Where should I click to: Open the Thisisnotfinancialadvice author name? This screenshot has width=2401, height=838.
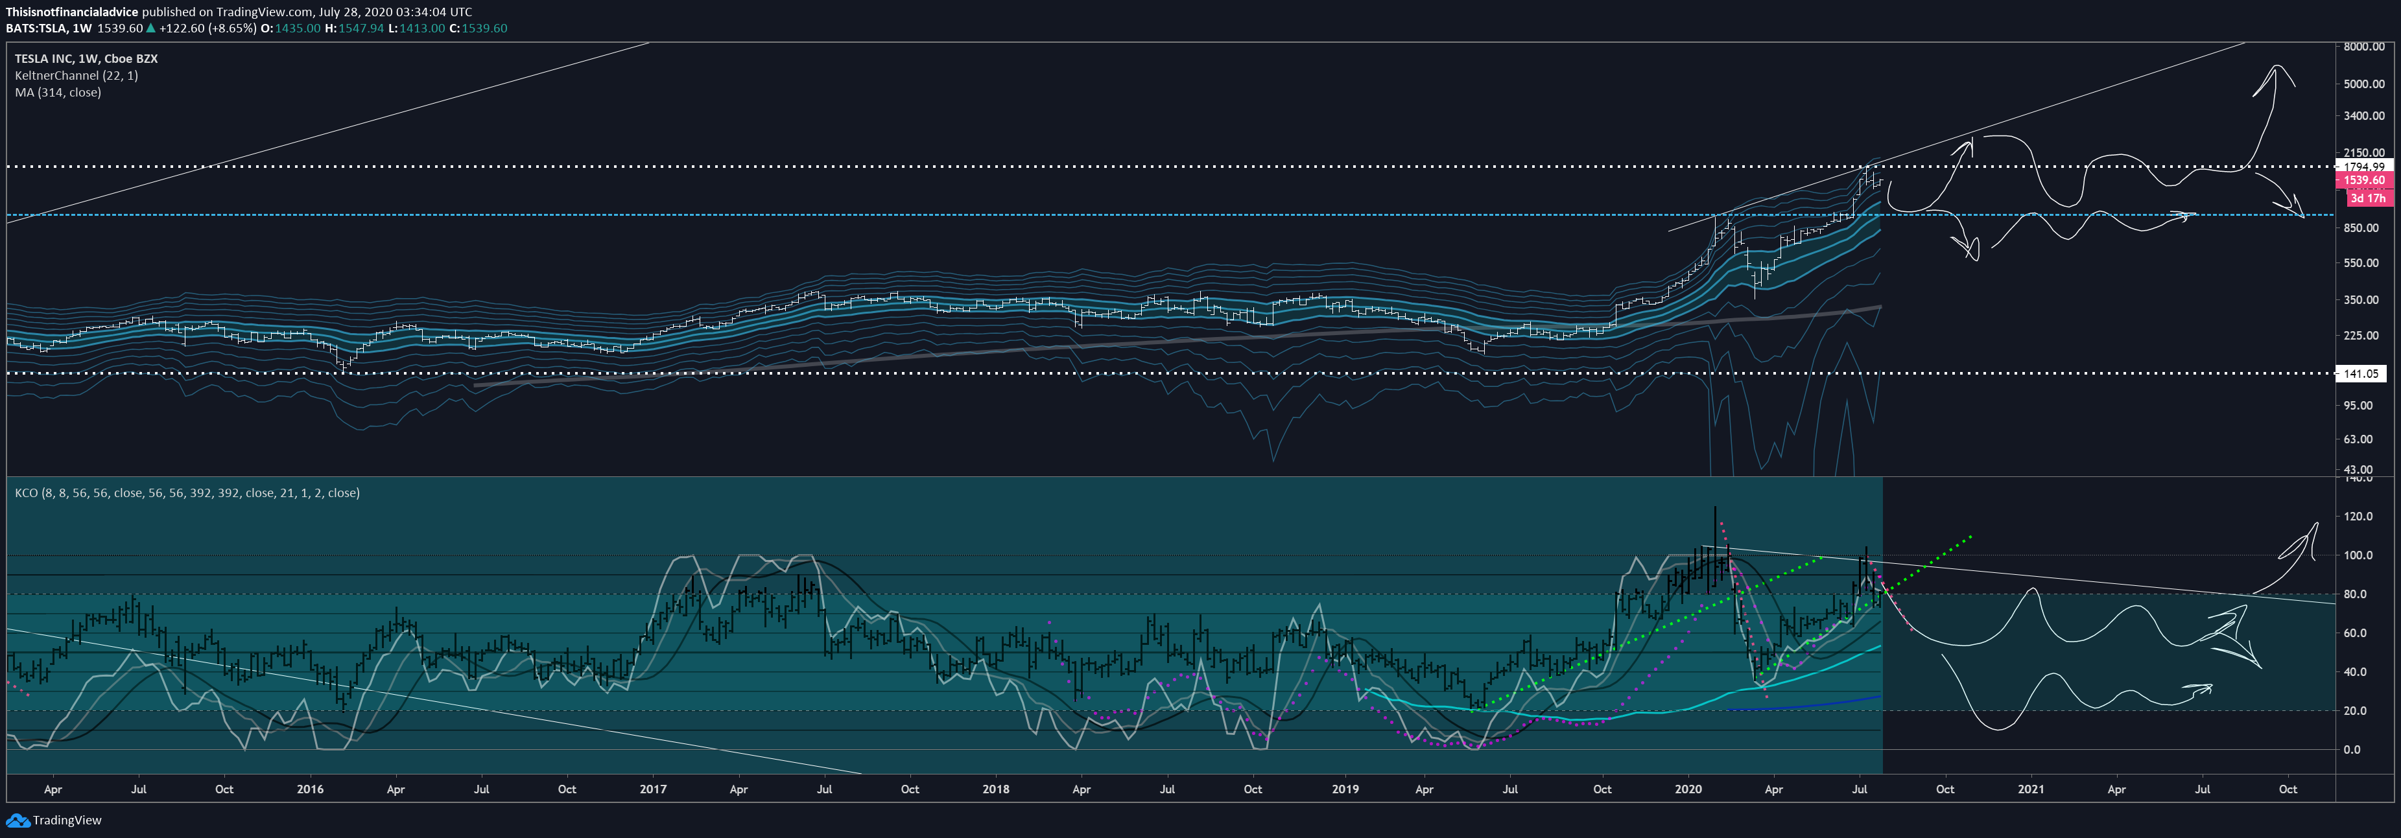point(72,12)
